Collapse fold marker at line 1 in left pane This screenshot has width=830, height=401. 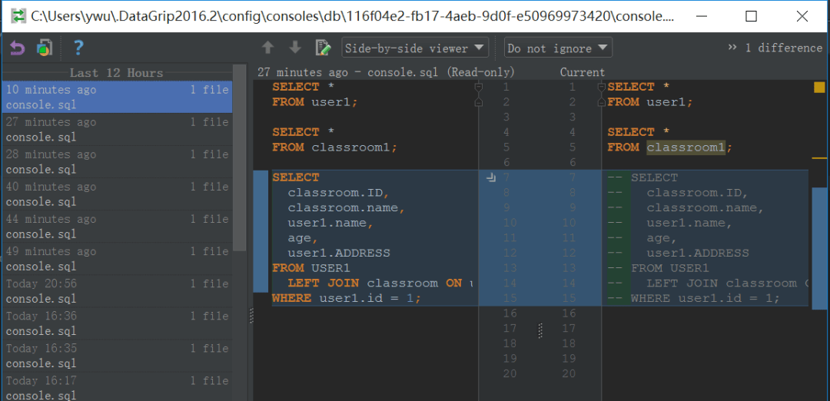tap(478, 87)
